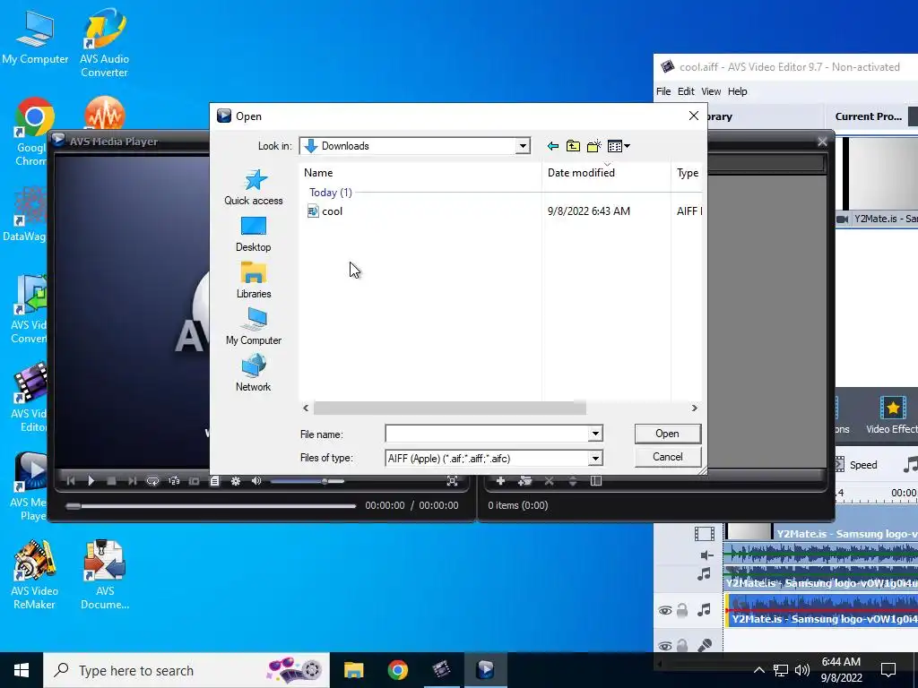Open File menu in AVS Video Editor

pos(663,91)
